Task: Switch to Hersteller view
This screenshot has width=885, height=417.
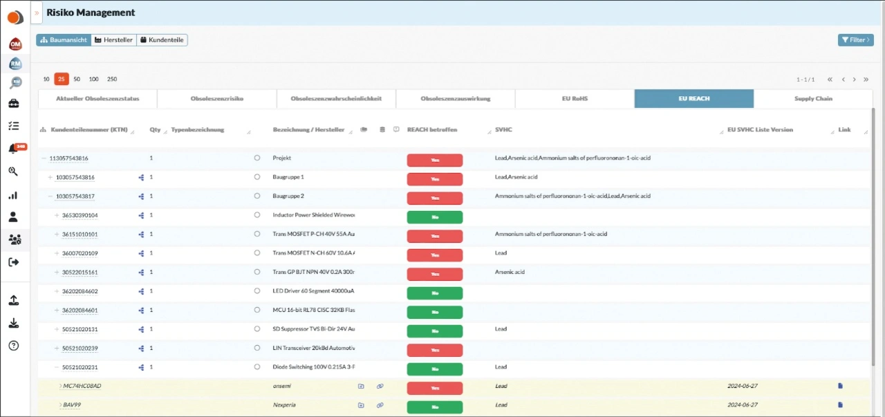Action: (x=114, y=40)
